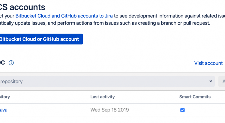Click the Smart Commits column header
The image size is (225, 123).
[x=195, y=97]
